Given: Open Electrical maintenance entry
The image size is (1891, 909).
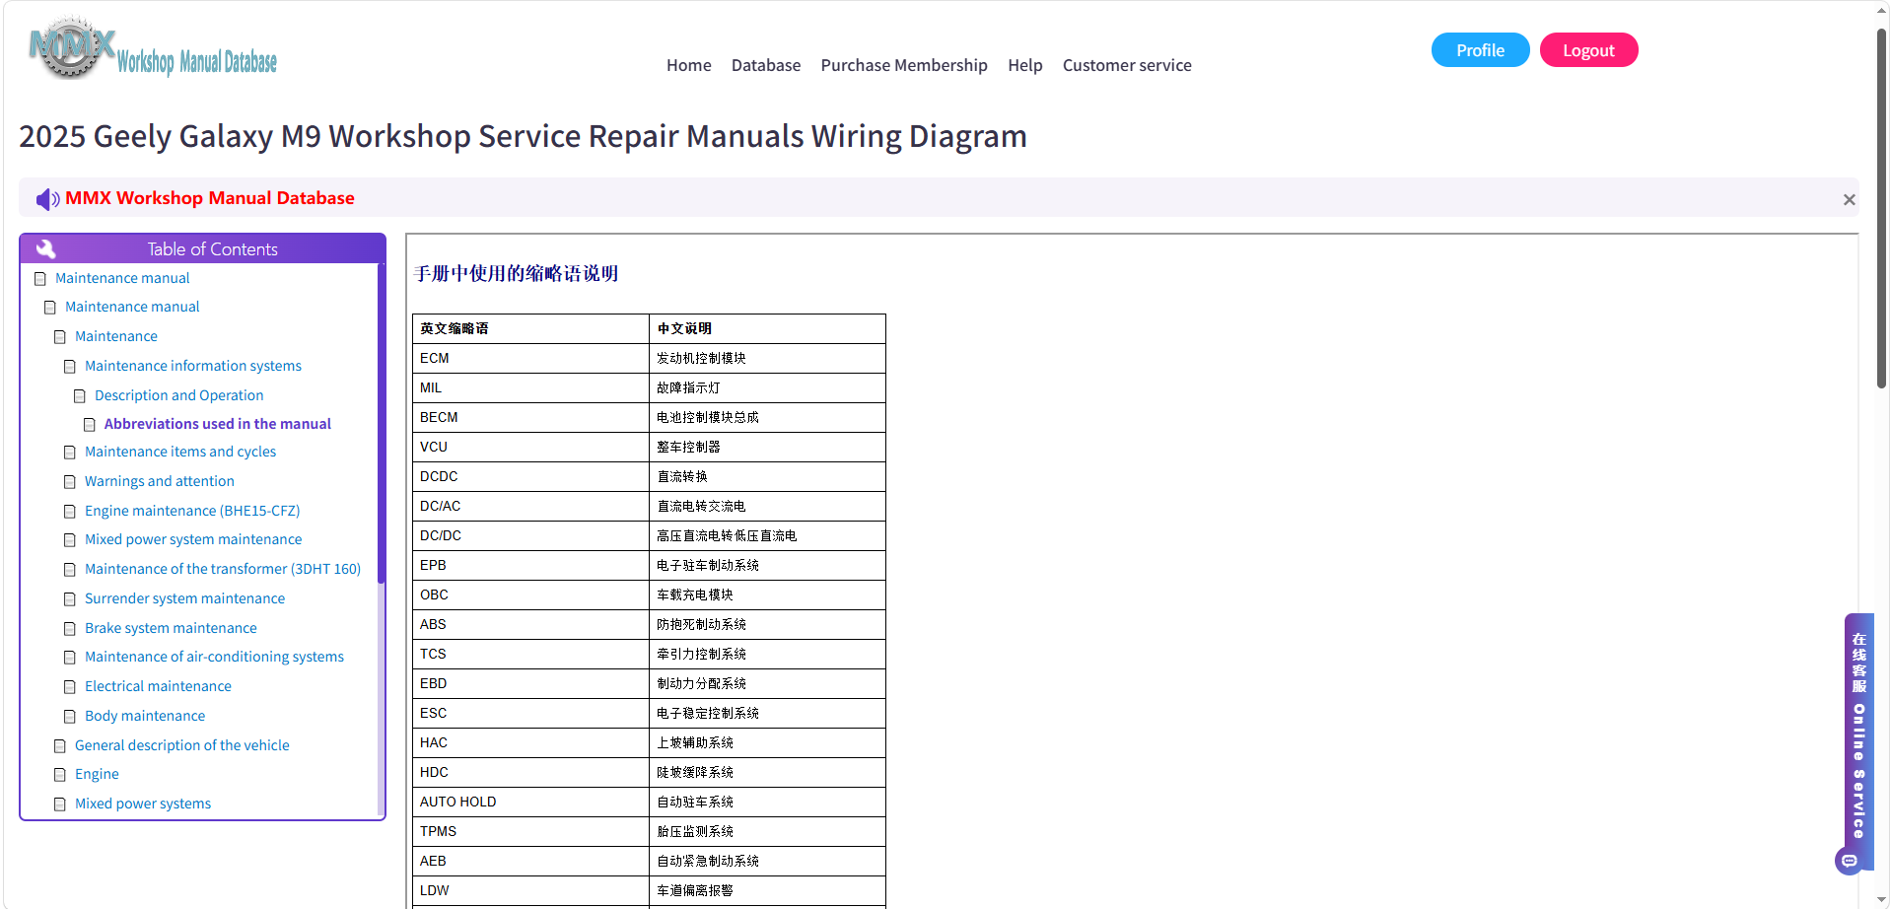Looking at the screenshot, I should [x=158, y=686].
